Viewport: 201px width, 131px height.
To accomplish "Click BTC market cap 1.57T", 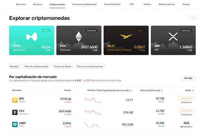I will (x=129, y=100).
